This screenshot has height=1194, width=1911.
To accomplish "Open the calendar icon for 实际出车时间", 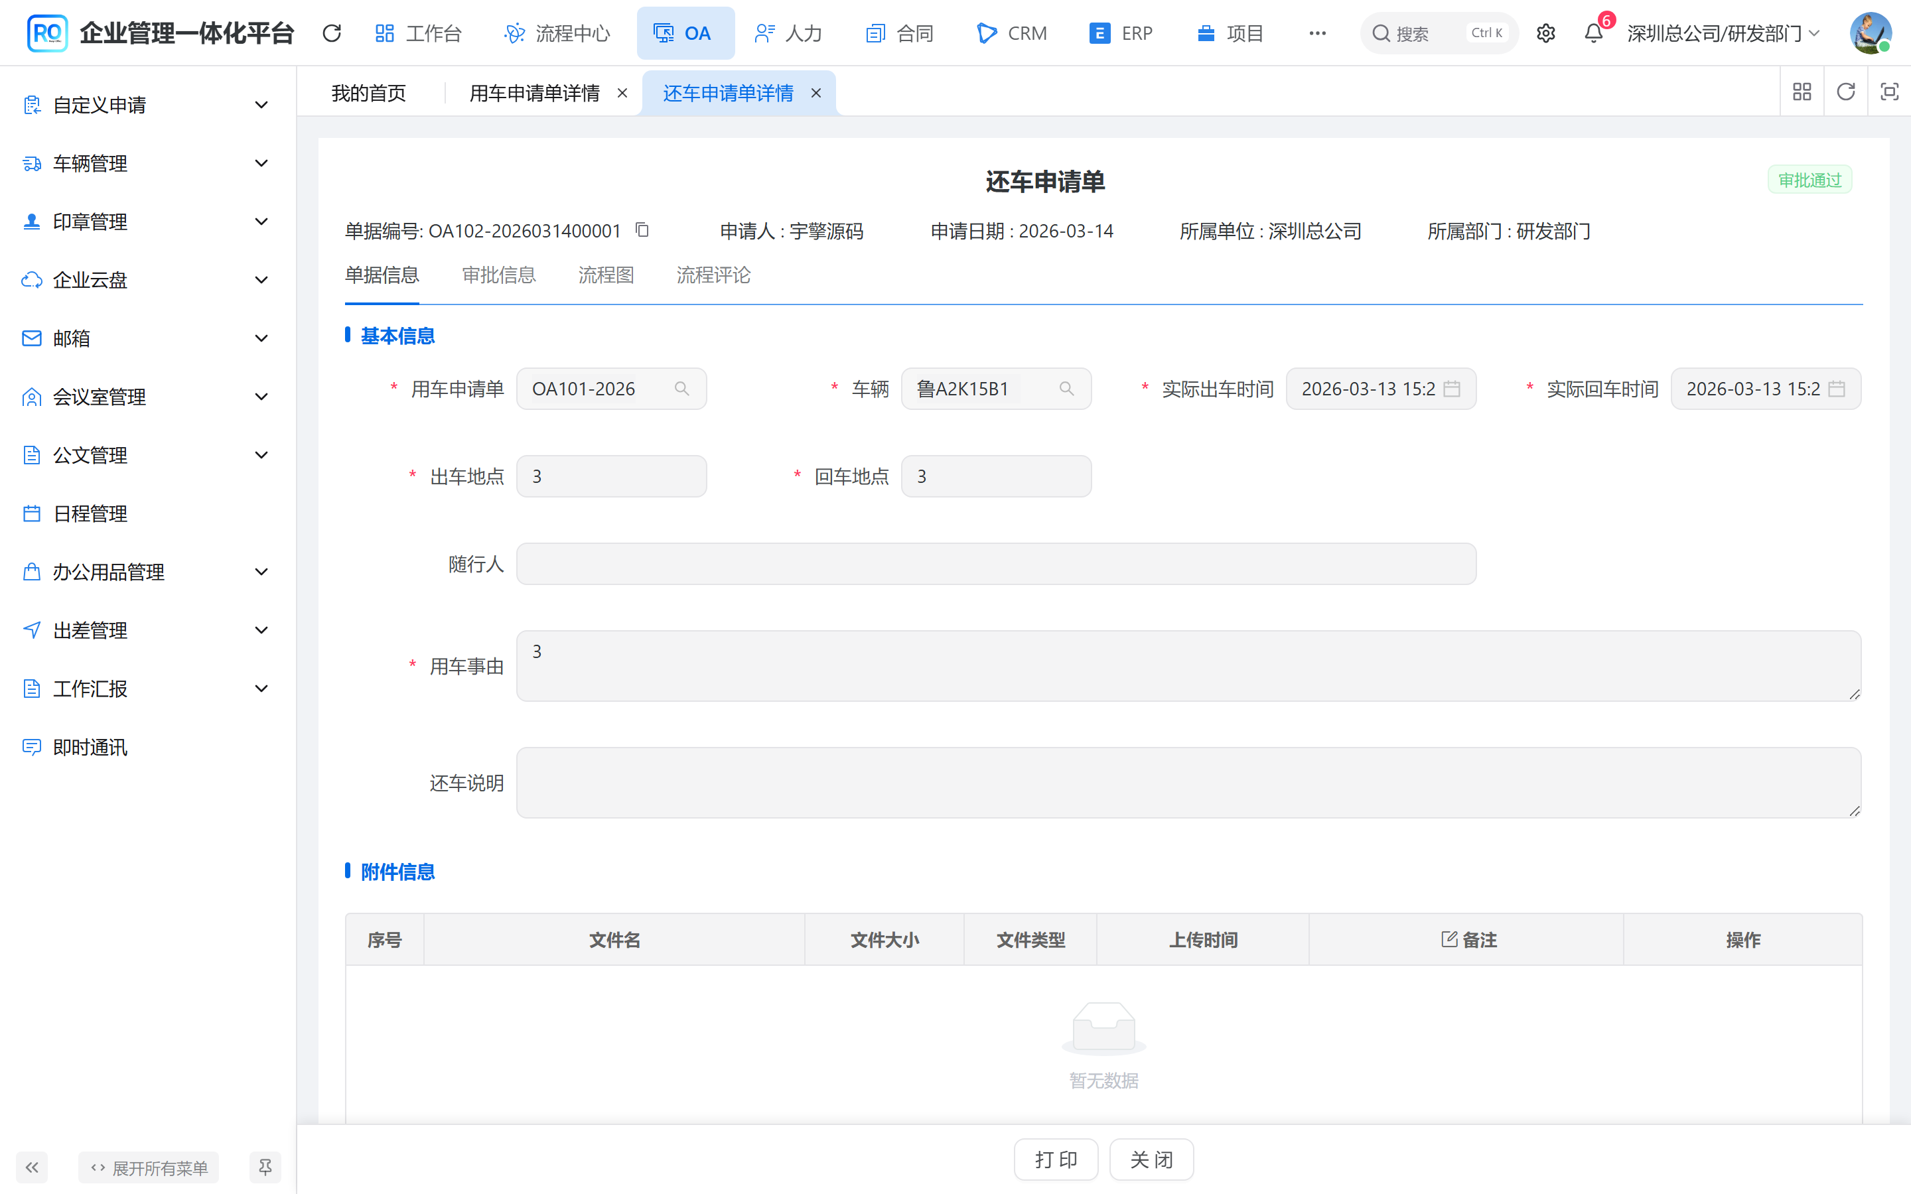I will tap(1451, 389).
